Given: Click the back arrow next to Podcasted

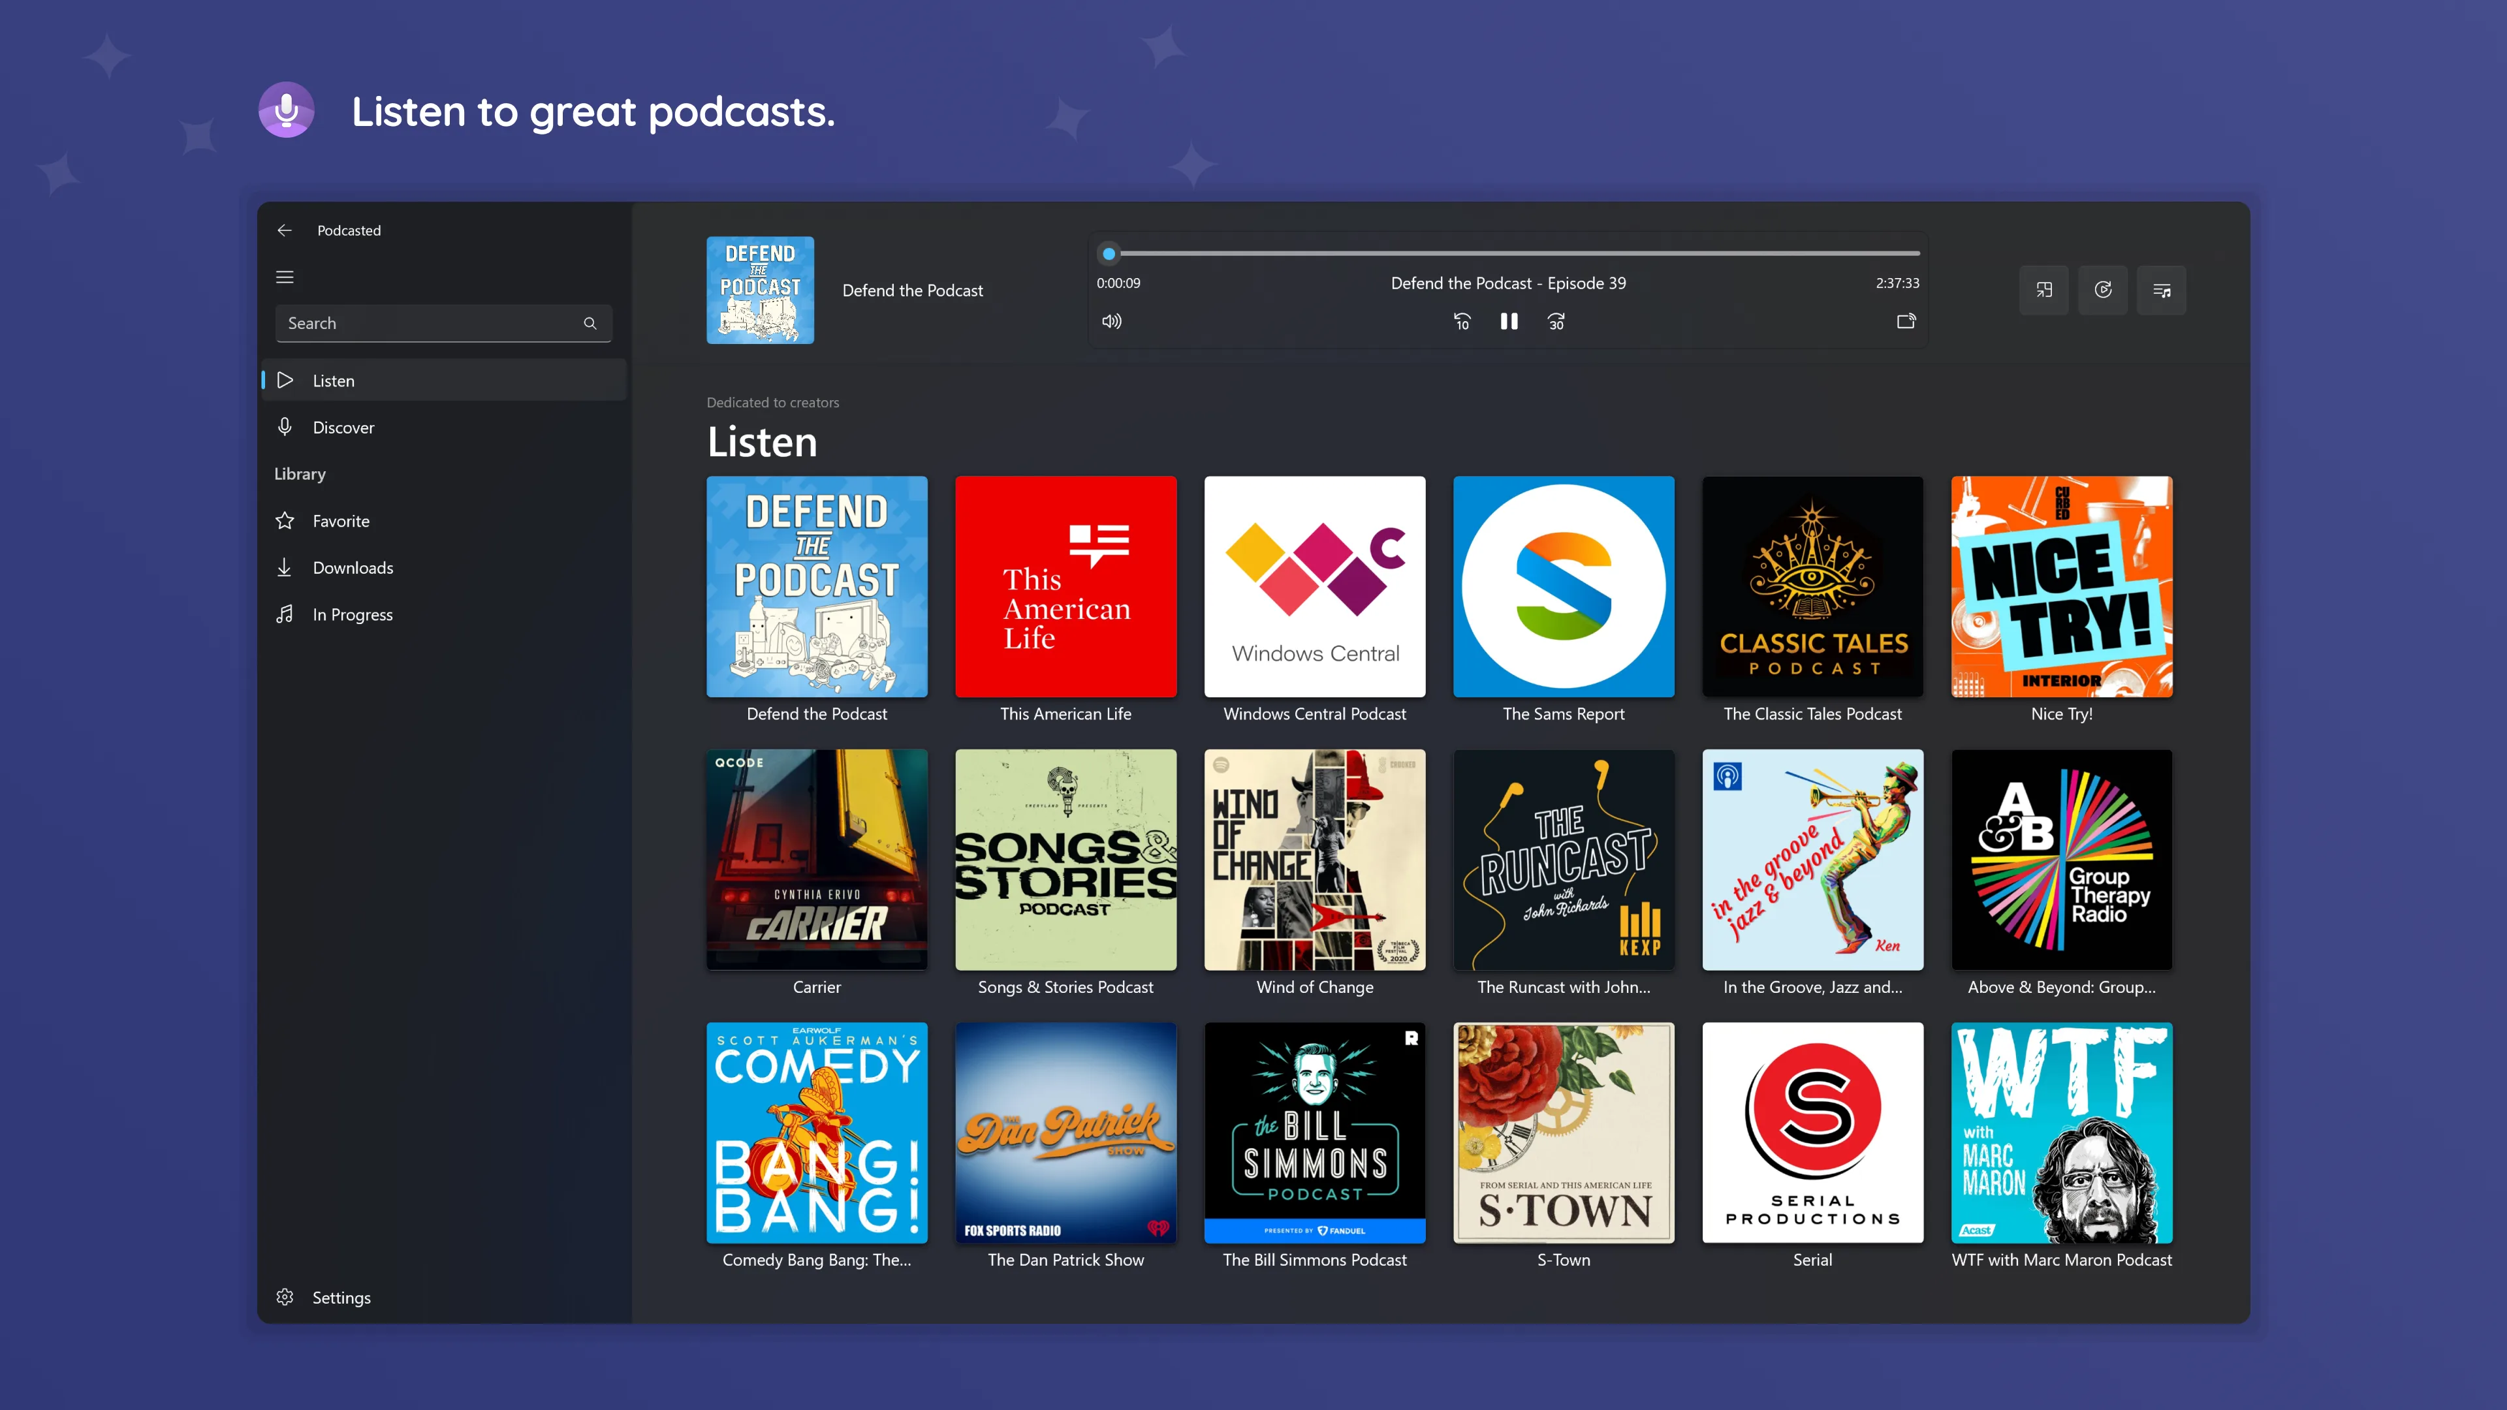Looking at the screenshot, I should point(284,230).
